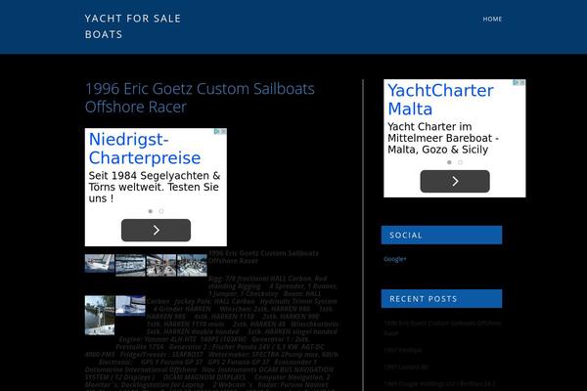Open recent post 1996 Eric Goetz Custom Sailboats
The width and height of the screenshot is (587, 391).
442,327
